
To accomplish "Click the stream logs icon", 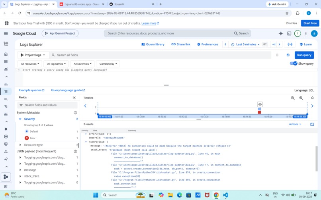I will (x=290, y=44).
